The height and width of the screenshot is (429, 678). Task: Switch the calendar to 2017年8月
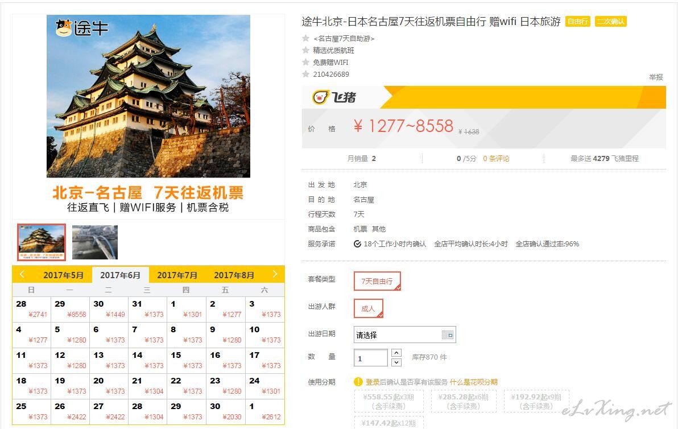tap(234, 275)
